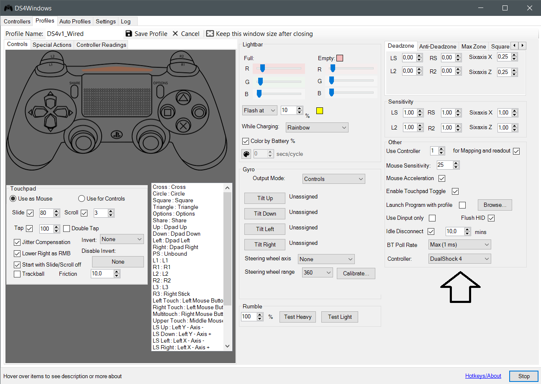This screenshot has width=541, height=384.
Task: Open Controller DualShock 4 dropdown
Action: tap(459, 259)
